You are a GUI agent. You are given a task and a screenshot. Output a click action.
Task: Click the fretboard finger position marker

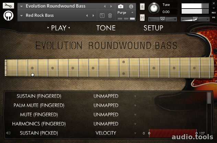tap(33, 75)
